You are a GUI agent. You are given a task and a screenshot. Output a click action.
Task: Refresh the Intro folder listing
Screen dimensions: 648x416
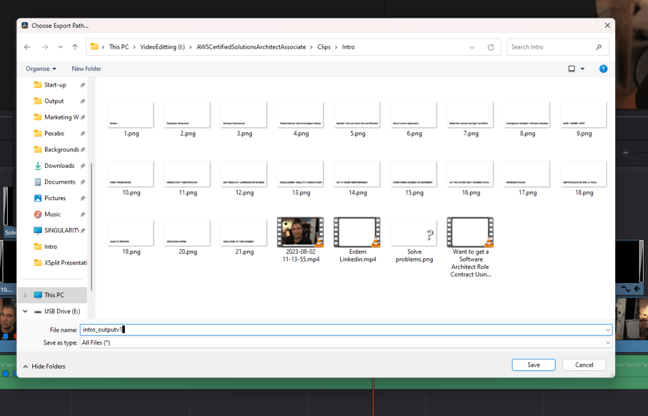click(x=490, y=47)
